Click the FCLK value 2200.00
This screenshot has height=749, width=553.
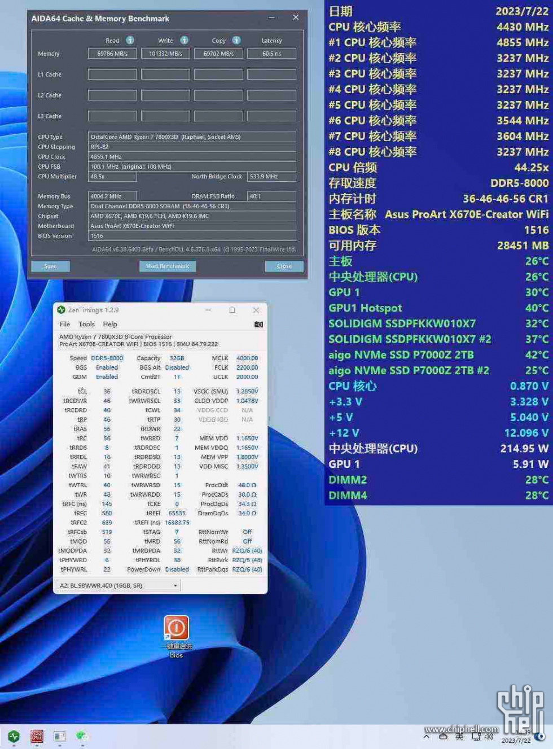tap(247, 367)
